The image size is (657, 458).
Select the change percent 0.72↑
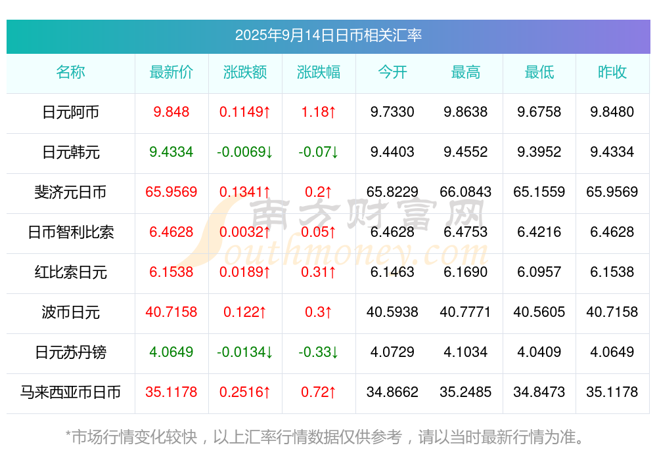[x=319, y=392]
